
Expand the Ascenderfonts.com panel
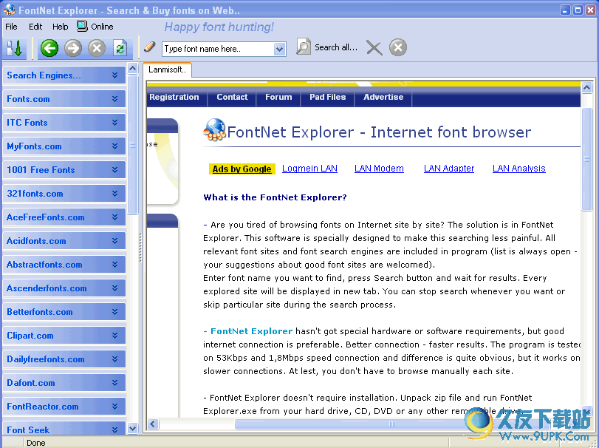tap(64, 288)
